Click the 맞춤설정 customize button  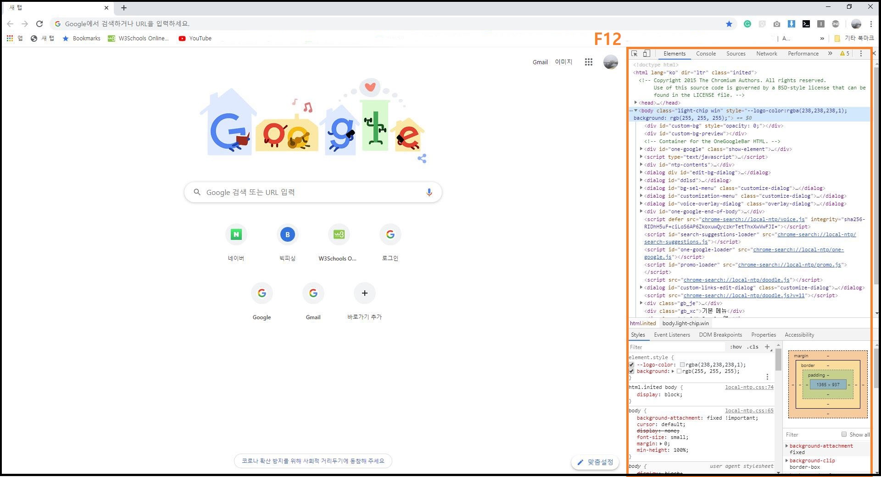[595, 462]
